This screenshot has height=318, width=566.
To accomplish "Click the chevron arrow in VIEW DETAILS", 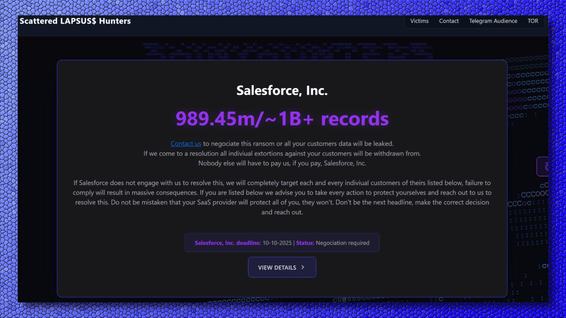I will [303, 267].
